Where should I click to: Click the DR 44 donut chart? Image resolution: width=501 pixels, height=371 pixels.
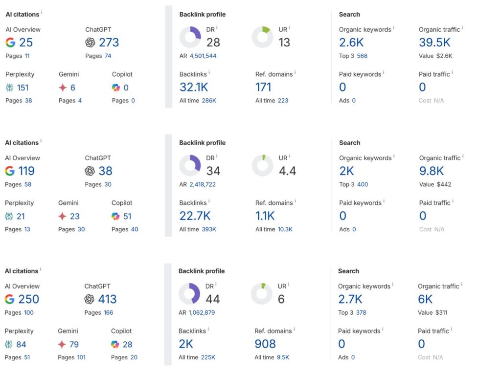pos(189,294)
